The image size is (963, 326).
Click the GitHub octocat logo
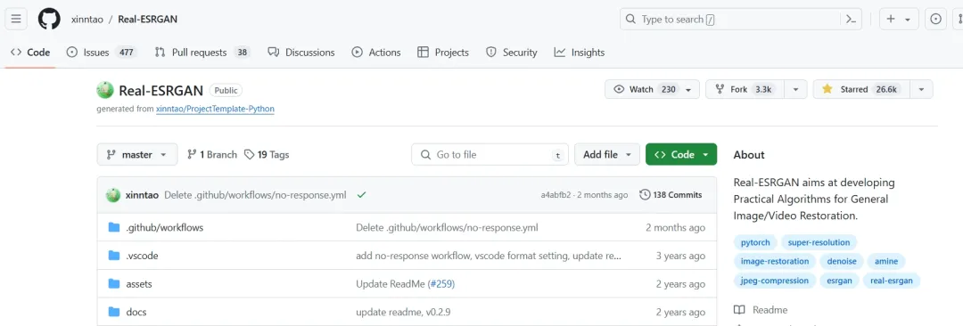pos(49,19)
